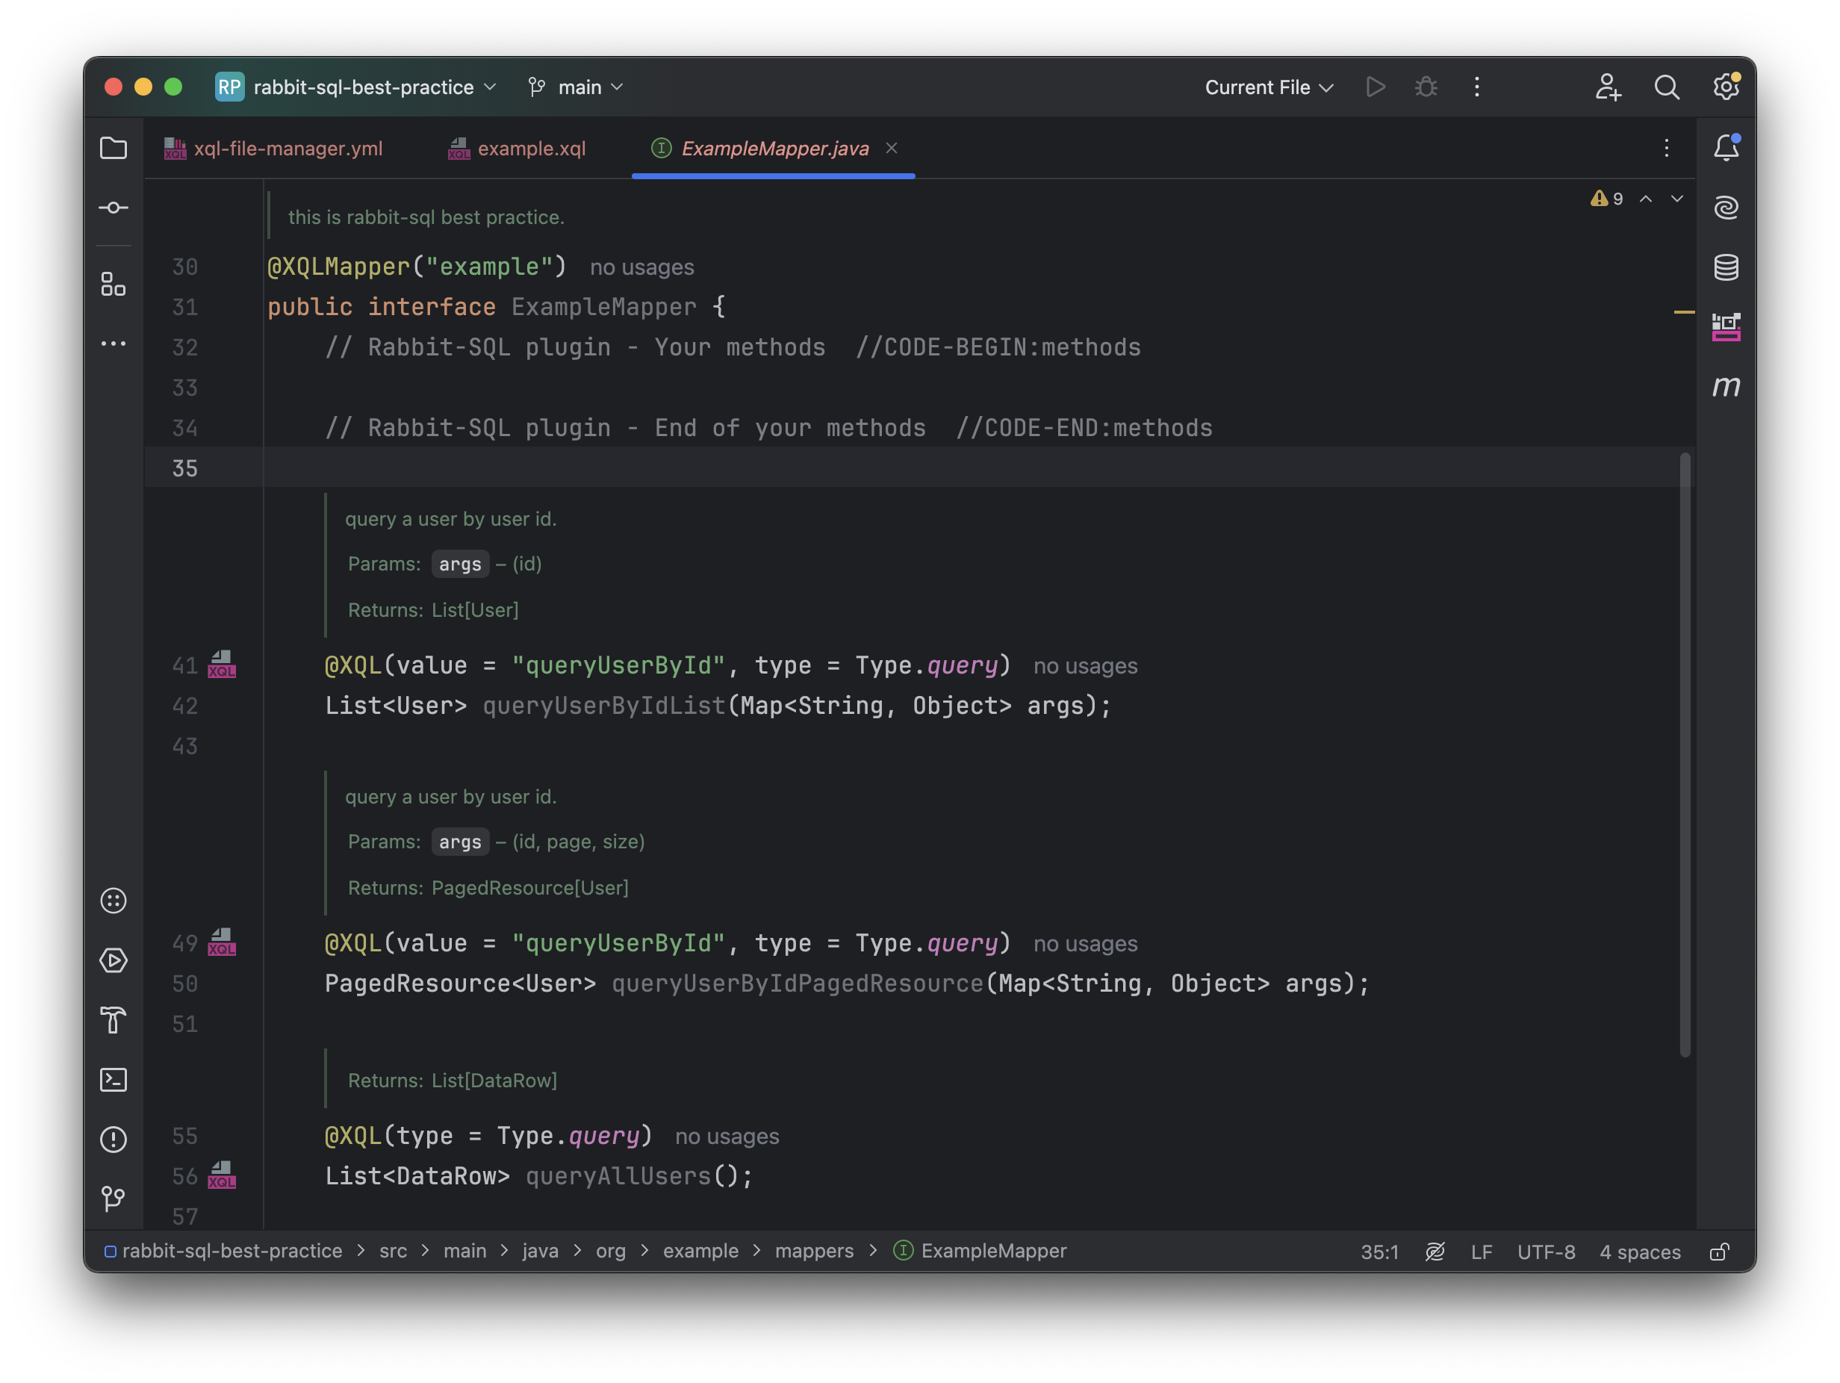Open the toolbar more actions menu

[x=1476, y=87]
